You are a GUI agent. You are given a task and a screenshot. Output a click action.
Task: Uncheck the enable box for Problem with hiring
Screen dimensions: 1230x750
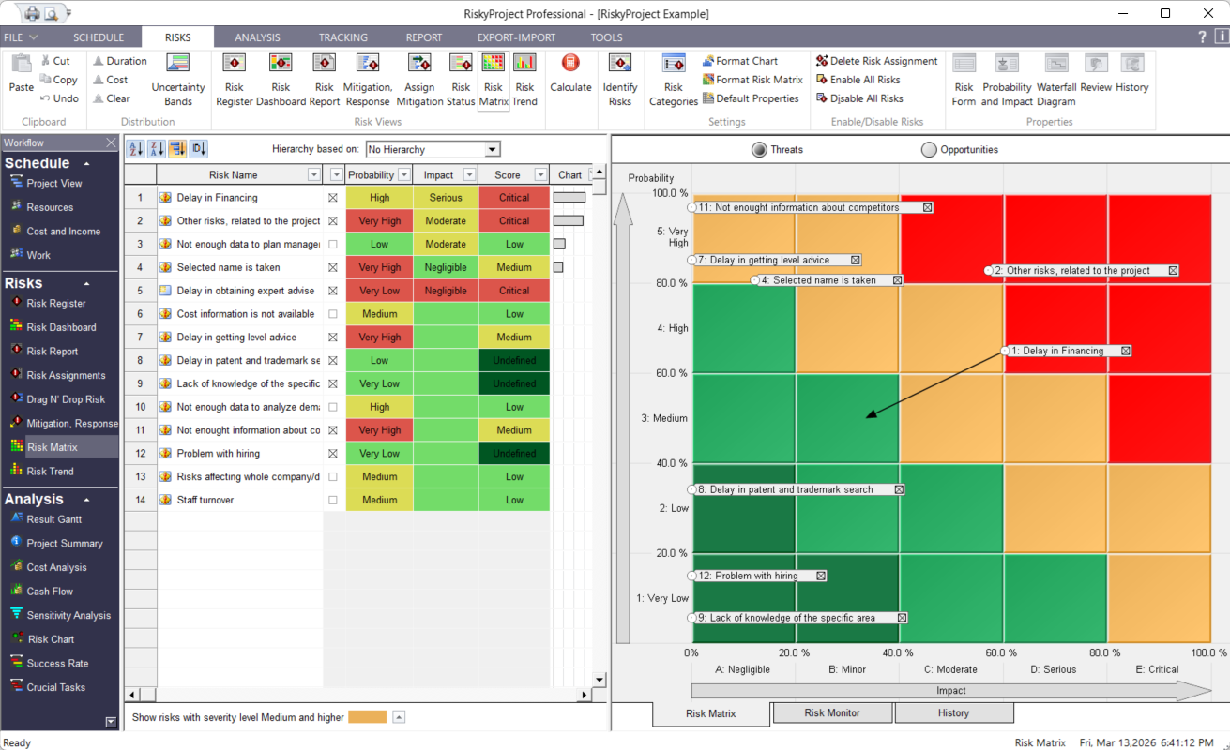332,453
